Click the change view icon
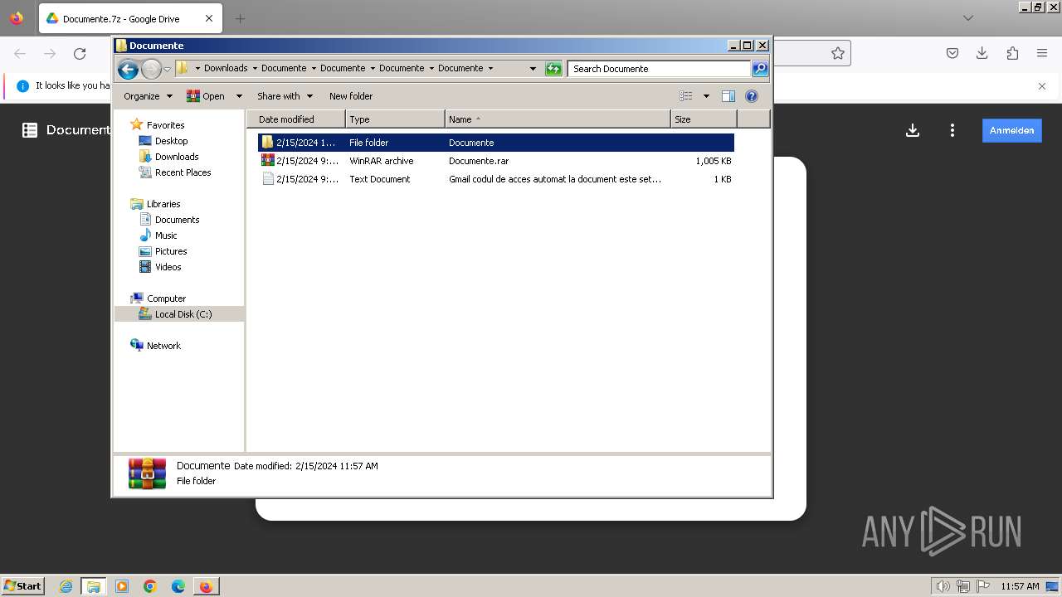 [x=686, y=96]
